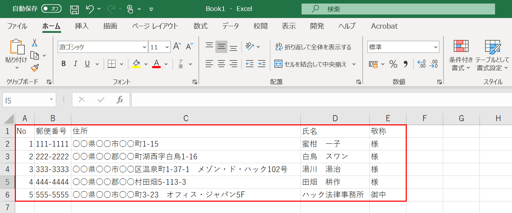Align text left
This screenshot has height=213, width=512.
tap(209, 64)
